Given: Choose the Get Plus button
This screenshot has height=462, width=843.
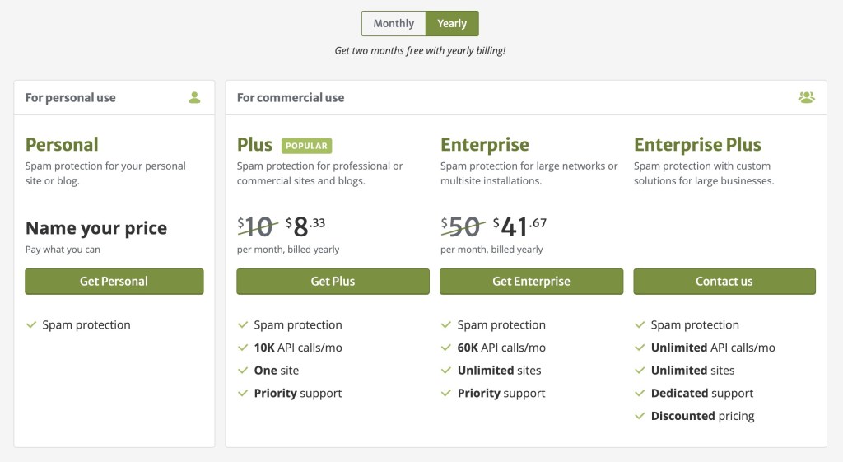Looking at the screenshot, I should coord(333,281).
